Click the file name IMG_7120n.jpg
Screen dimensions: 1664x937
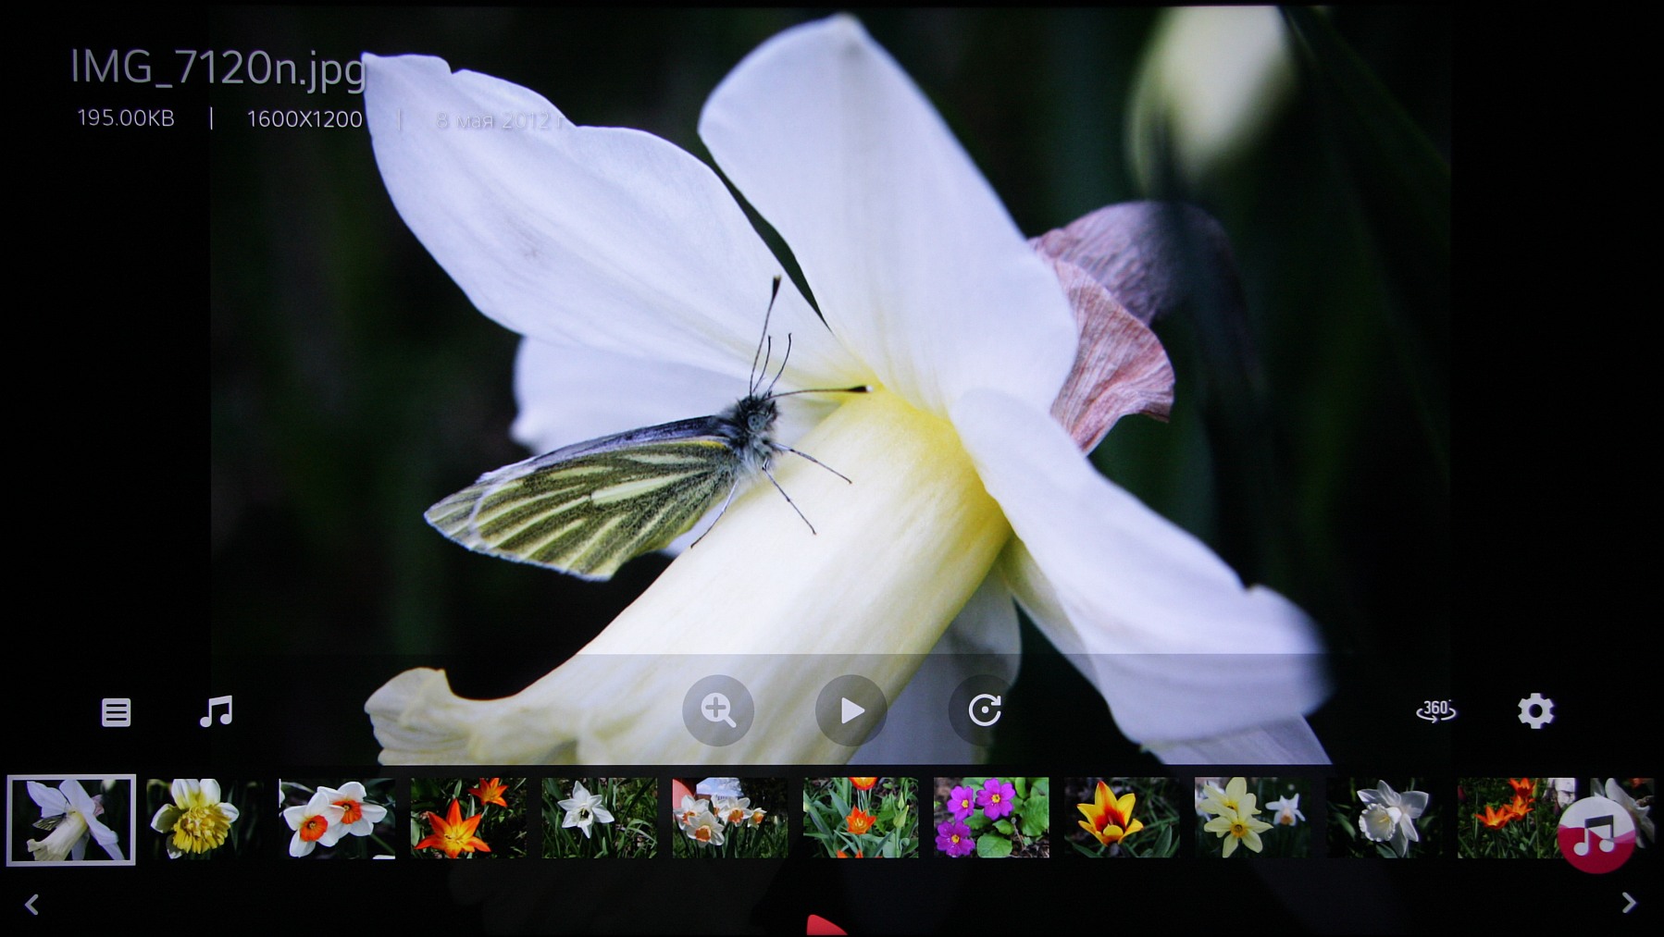[218, 68]
